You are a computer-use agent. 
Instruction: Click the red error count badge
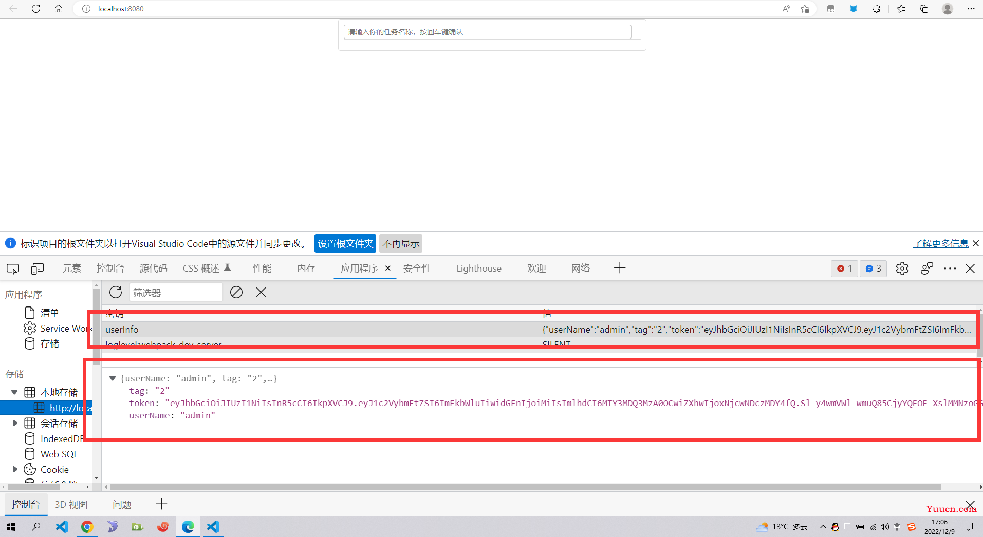pyautogui.click(x=844, y=268)
